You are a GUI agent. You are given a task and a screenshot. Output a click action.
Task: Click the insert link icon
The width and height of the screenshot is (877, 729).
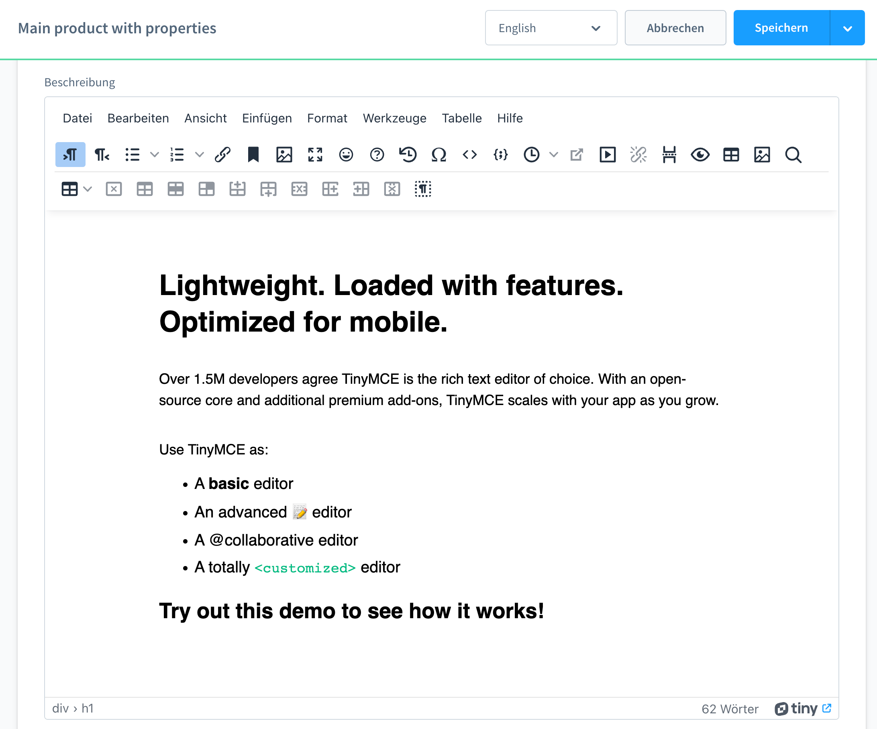(222, 155)
